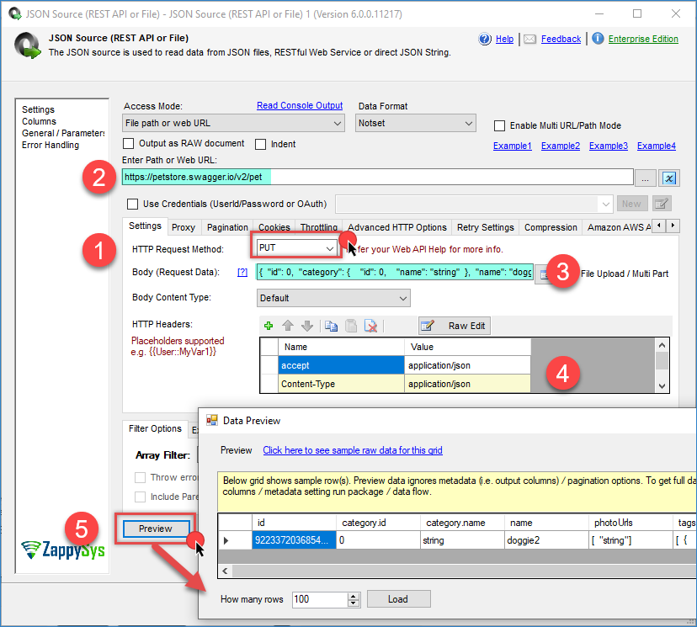Open the Advanced HTTP Options tab

(x=396, y=227)
